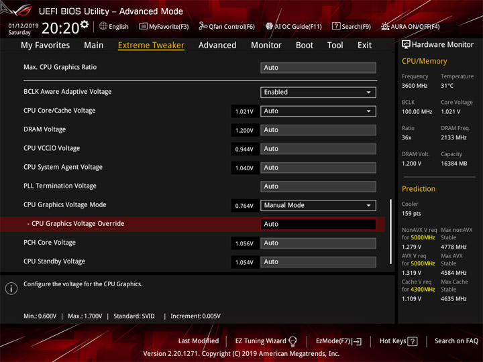Click the 20:20 clock display

click(60, 28)
